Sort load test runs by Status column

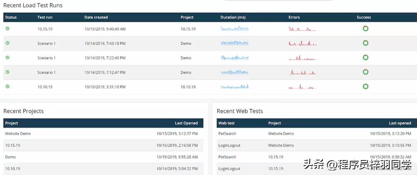[11, 17]
